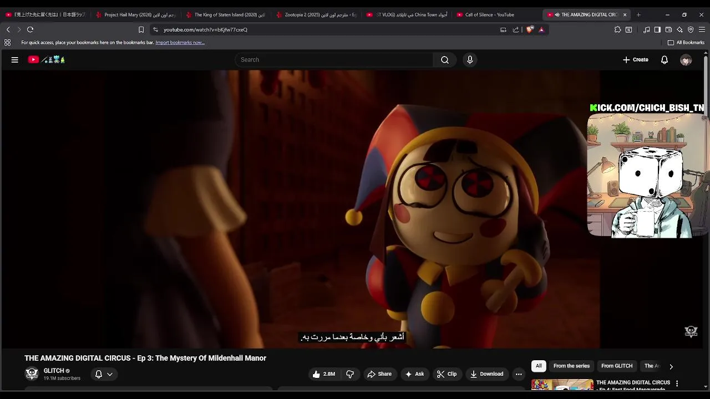Screen dimensions: 710x399
Task: Open options for Ep 4 recommended video
Action: (x=677, y=383)
